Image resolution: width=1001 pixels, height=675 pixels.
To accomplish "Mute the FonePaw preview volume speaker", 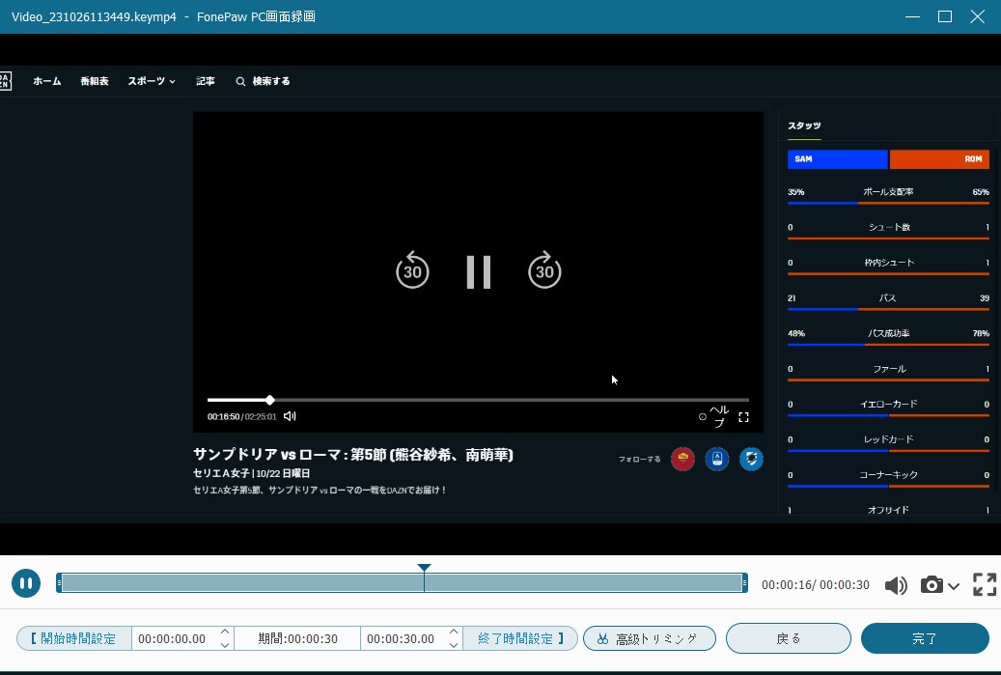I will (896, 585).
